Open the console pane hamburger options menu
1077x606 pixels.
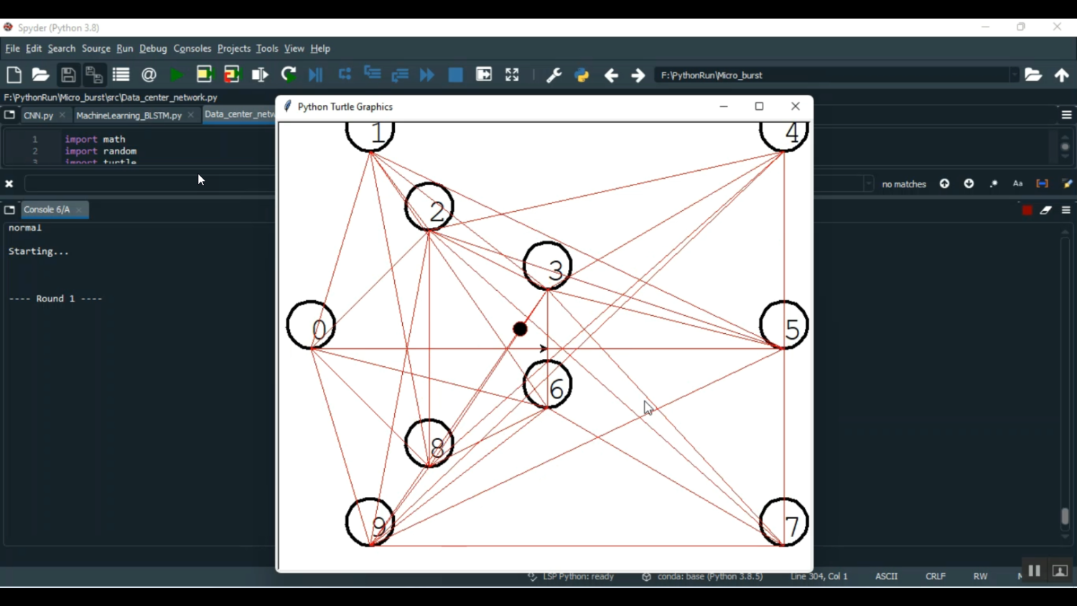[1066, 210]
